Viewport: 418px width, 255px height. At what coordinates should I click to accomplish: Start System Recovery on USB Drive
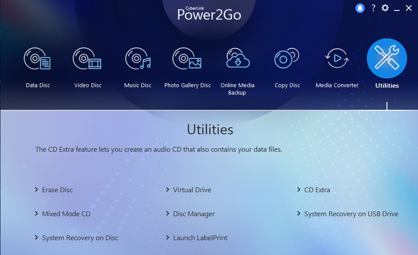(x=351, y=214)
